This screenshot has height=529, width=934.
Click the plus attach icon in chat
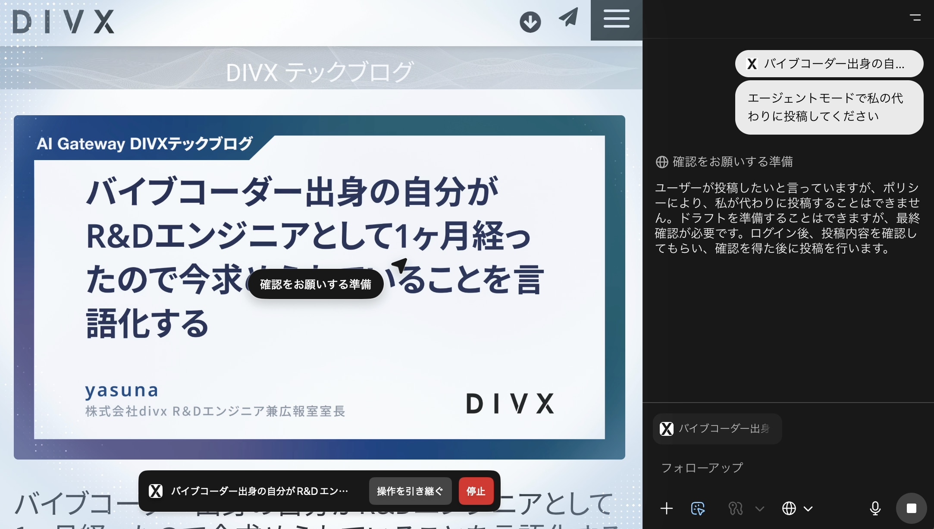pyautogui.click(x=666, y=508)
